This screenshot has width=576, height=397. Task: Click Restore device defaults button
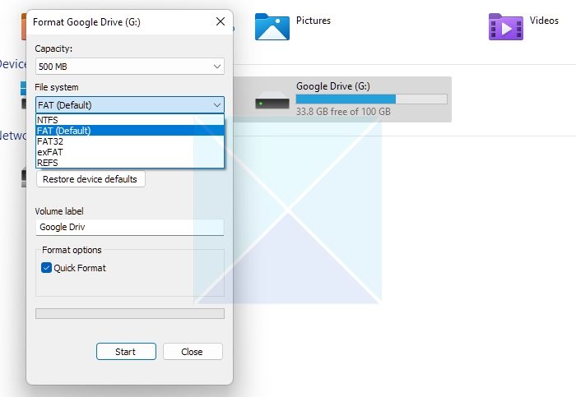click(x=91, y=179)
